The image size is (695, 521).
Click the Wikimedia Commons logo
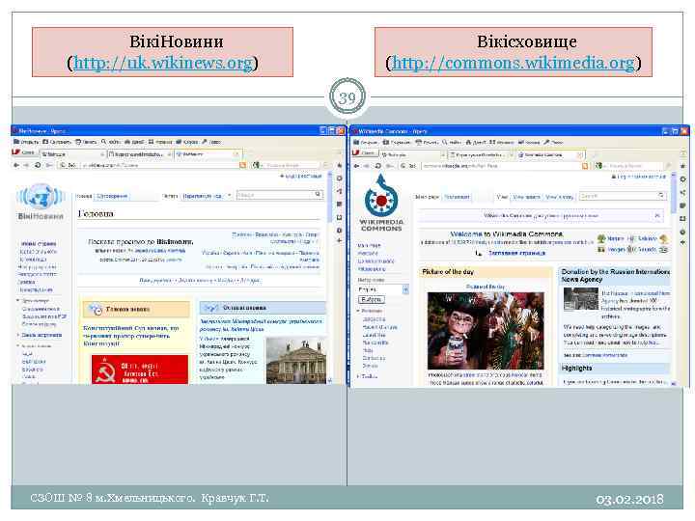(381, 203)
